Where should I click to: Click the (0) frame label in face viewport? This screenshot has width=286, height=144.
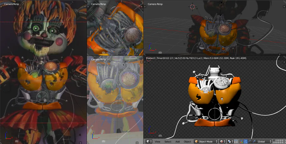pyautogui.click(x=17, y=141)
